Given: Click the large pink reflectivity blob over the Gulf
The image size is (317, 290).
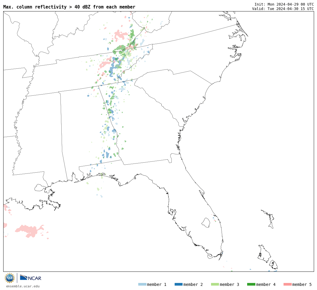Looking at the screenshot, I should [x=30, y=231].
